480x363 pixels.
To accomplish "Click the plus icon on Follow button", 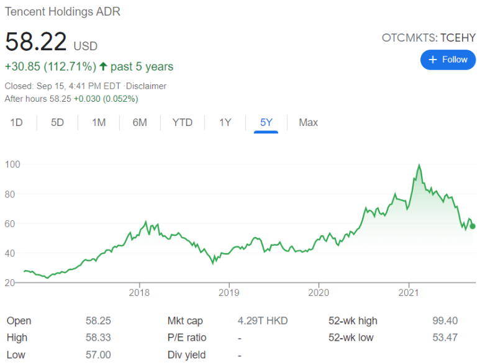I will pyautogui.click(x=433, y=60).
